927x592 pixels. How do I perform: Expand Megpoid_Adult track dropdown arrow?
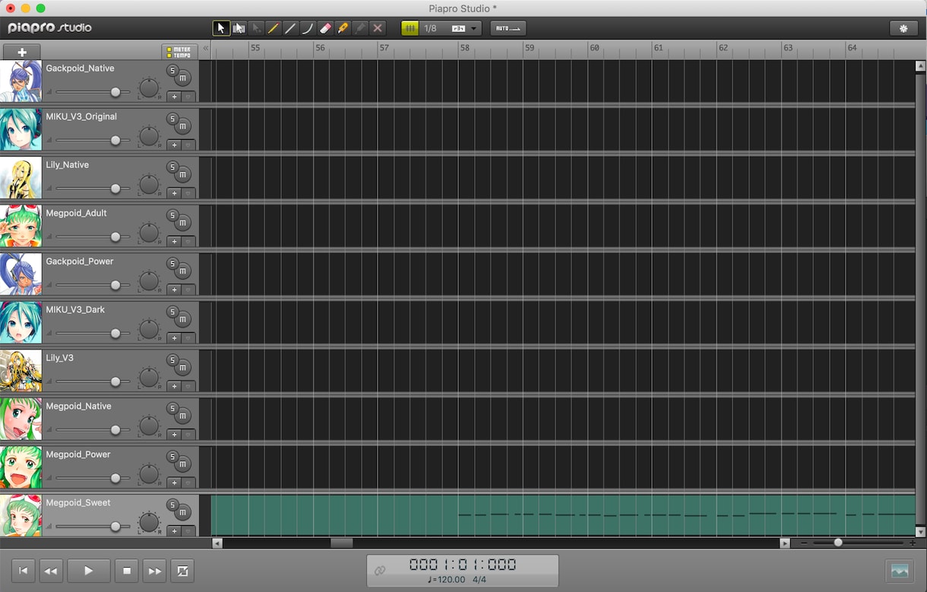tap(188, 242)
